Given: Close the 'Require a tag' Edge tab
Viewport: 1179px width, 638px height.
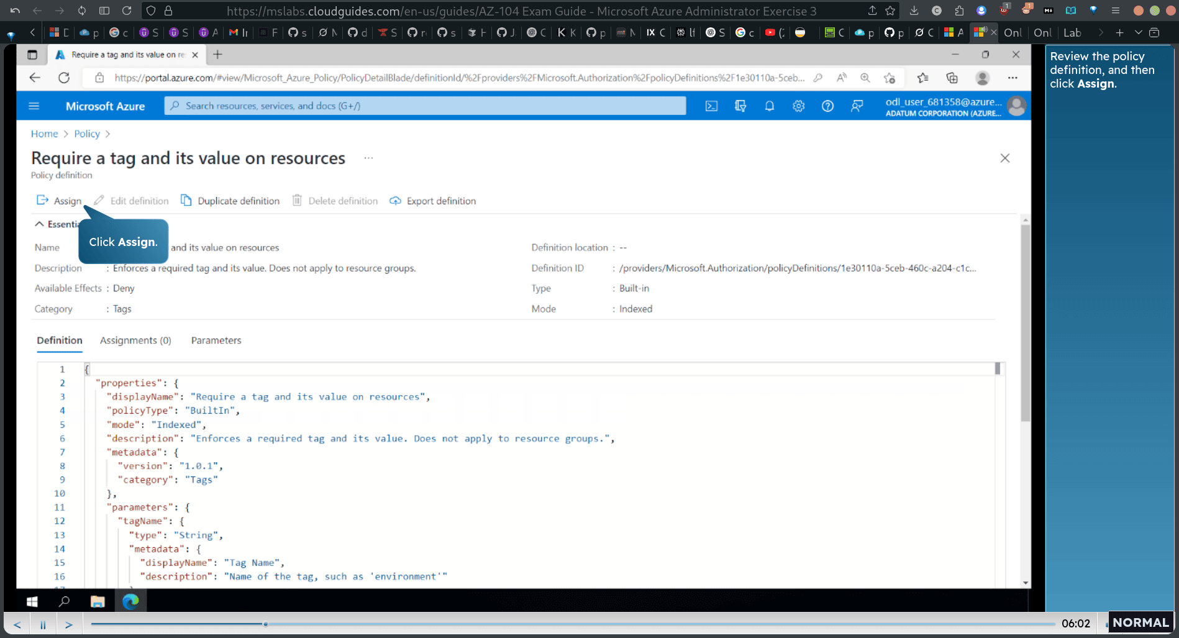Looking at the screenshot, I should [195, 55].
